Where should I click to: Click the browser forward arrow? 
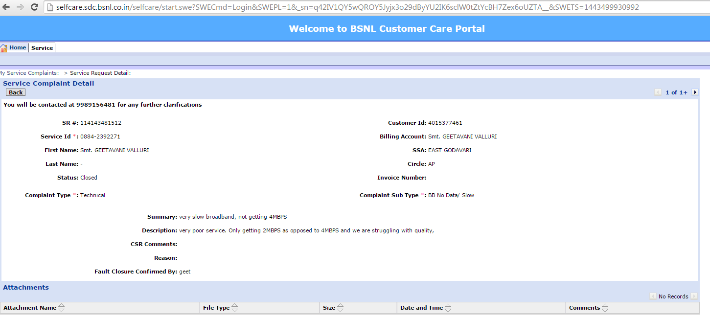20,7
